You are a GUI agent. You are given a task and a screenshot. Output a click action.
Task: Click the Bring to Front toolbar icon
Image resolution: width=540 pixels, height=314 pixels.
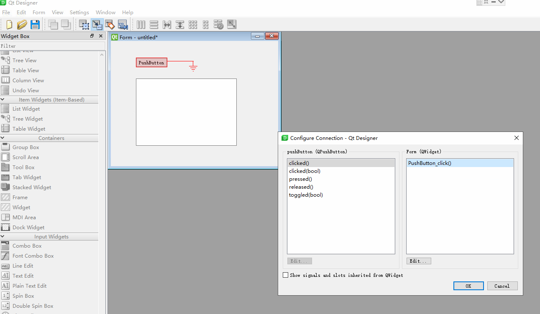tap(66, 25)
